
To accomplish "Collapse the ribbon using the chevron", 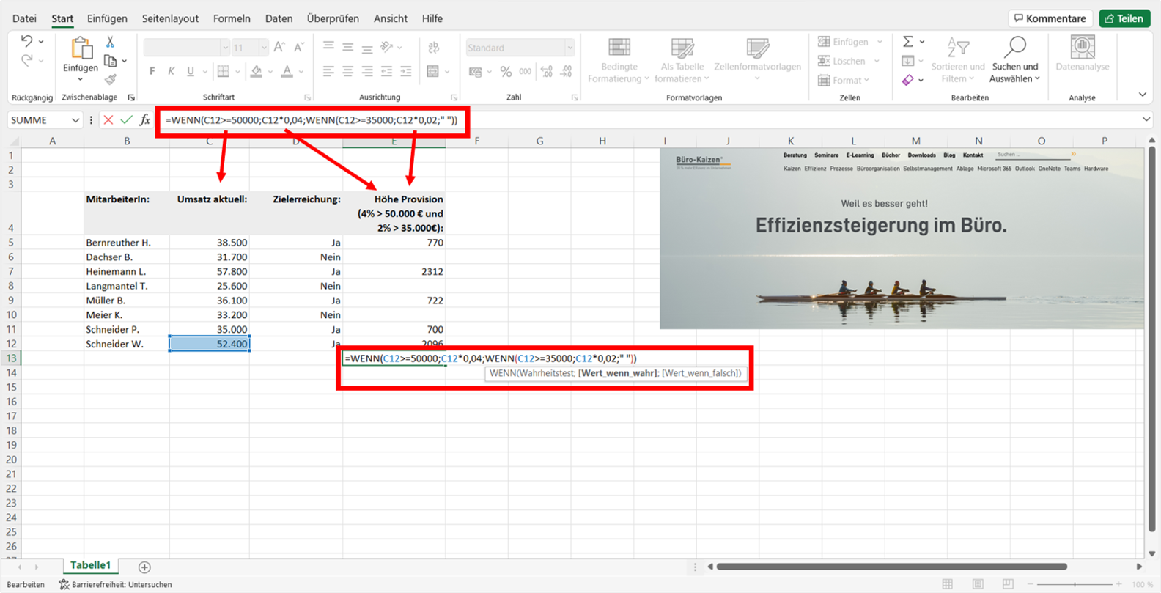I will click(1142, 95).
